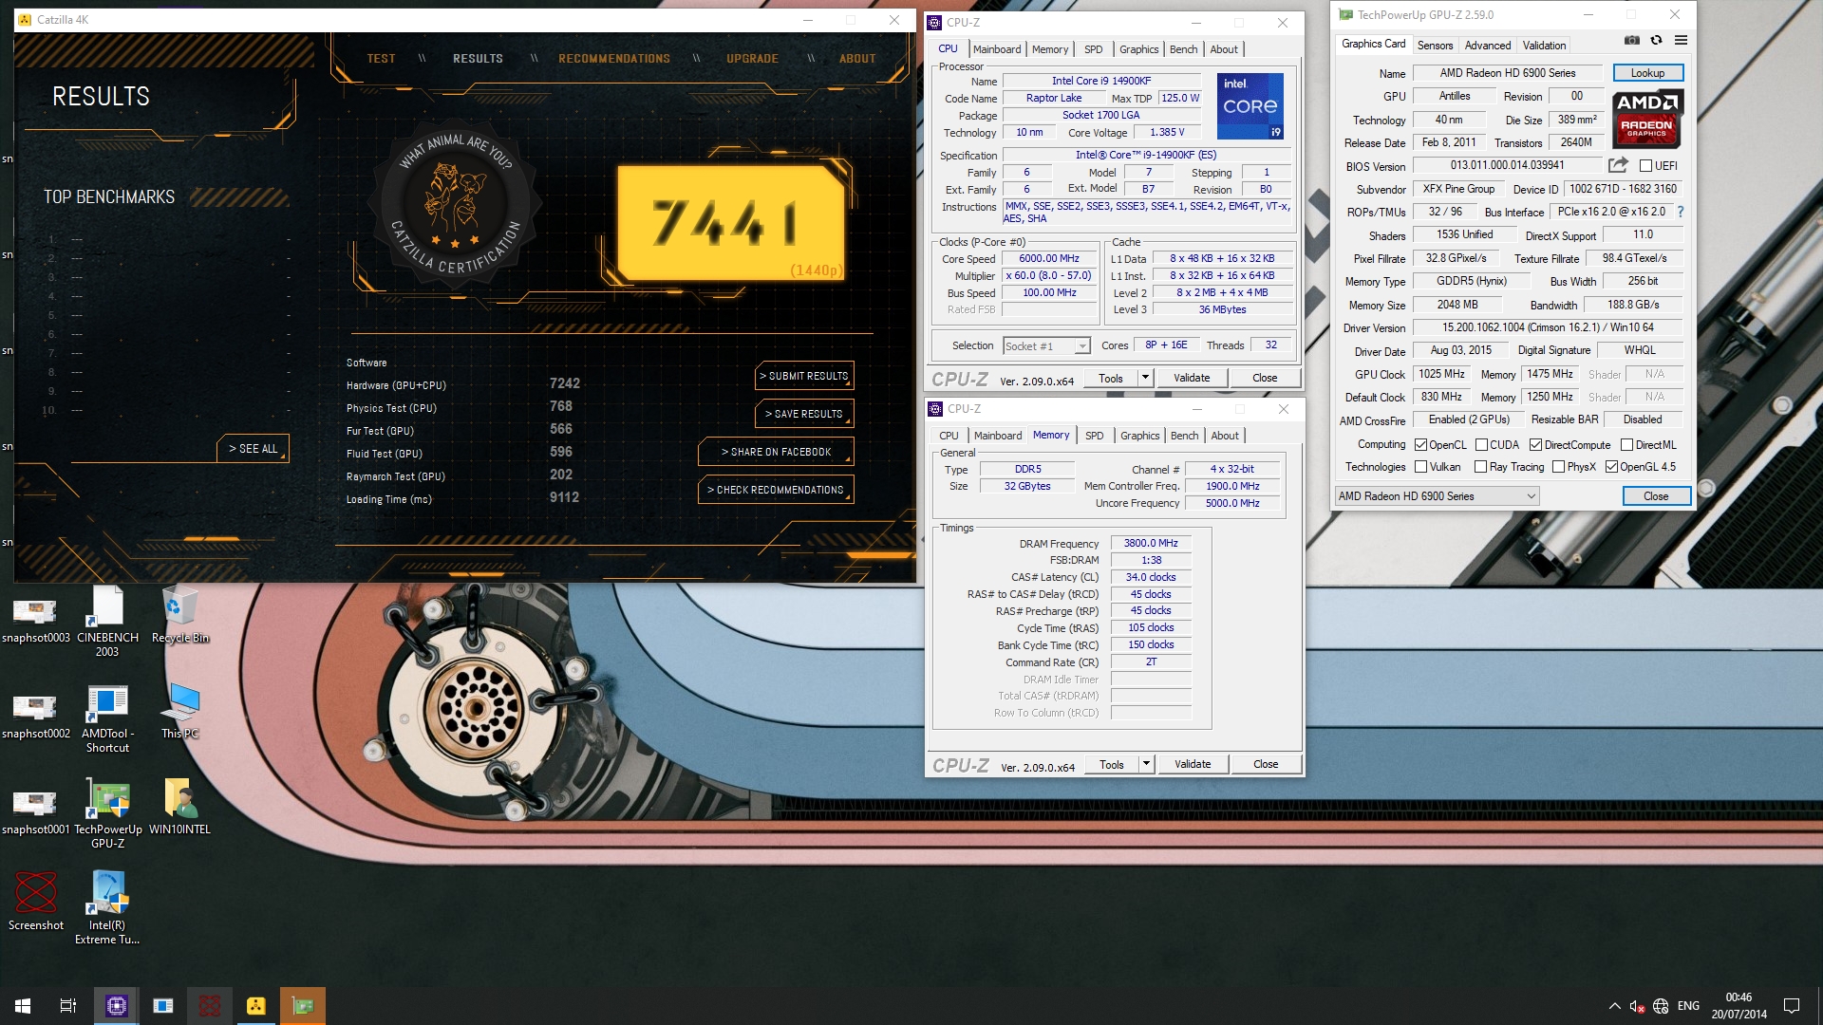Image resolution: width=1823 pixels, height=1025 pixels.
Task: Click the GPU-Z Lookup button
Action: click(1647, 73)
